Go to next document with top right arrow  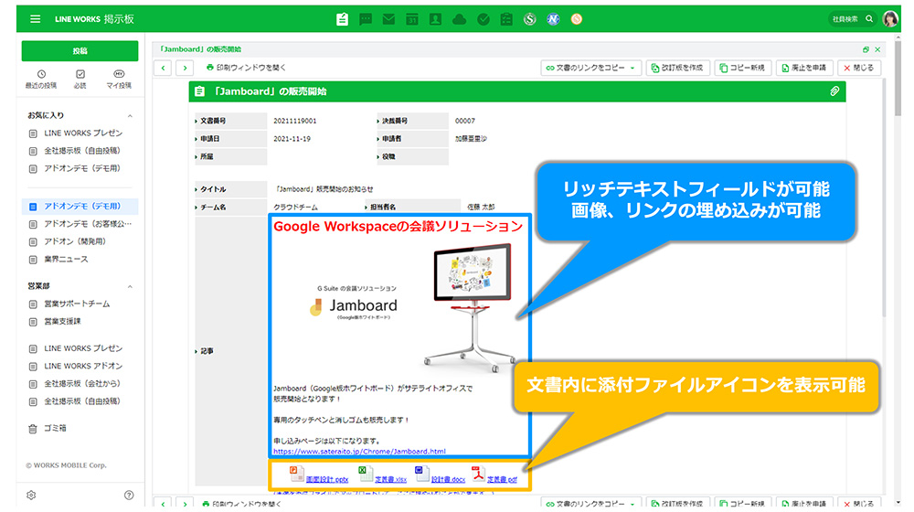[185, 69]
